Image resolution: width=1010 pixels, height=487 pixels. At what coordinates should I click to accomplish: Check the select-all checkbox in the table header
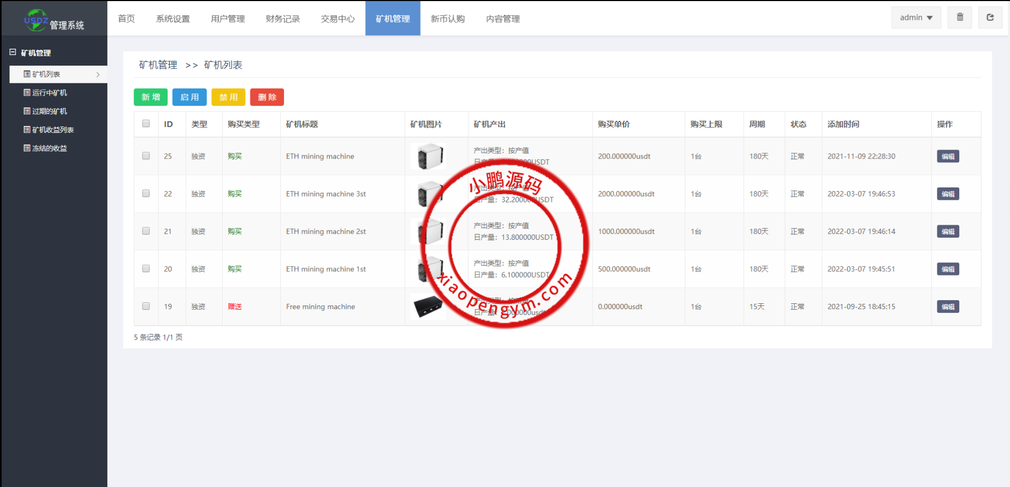coord(146,123)
